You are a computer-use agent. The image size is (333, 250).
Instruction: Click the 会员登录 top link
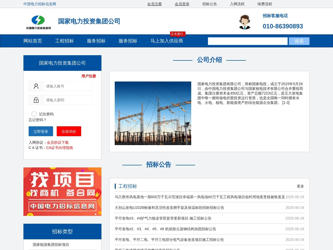pyautogui.click(x=182, y=4)
